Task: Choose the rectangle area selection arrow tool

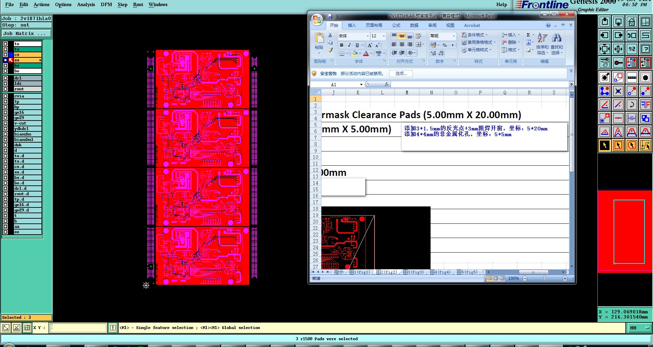Action: tap(618, 146)
